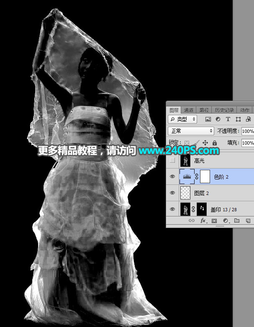
Task: Filter layers by smart object icon
Action: pyautogui.click(x=248, y=119)
